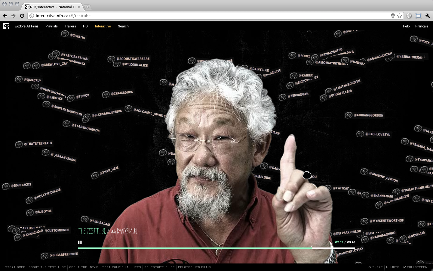Open Trailers section
Screen dimensions: 433x271
[x=70, y=26]
